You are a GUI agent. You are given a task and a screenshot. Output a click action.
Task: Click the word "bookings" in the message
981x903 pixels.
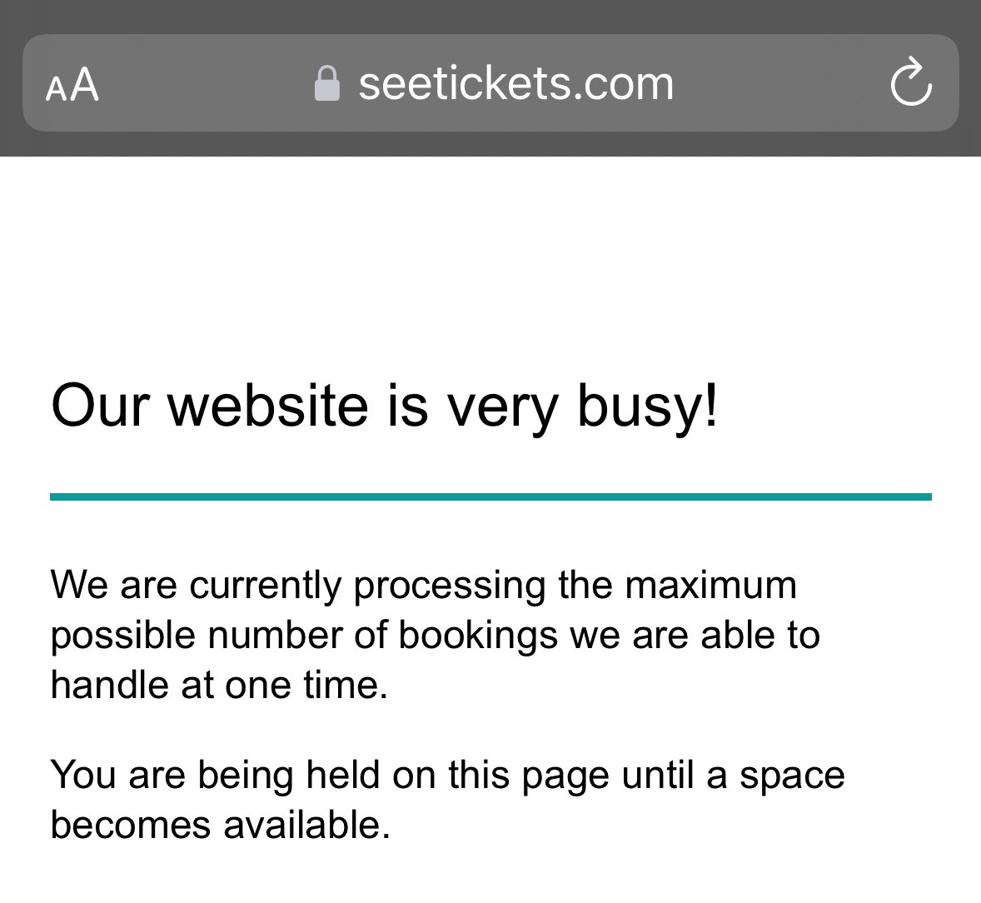pyautogui.click(x=477, y=636)
